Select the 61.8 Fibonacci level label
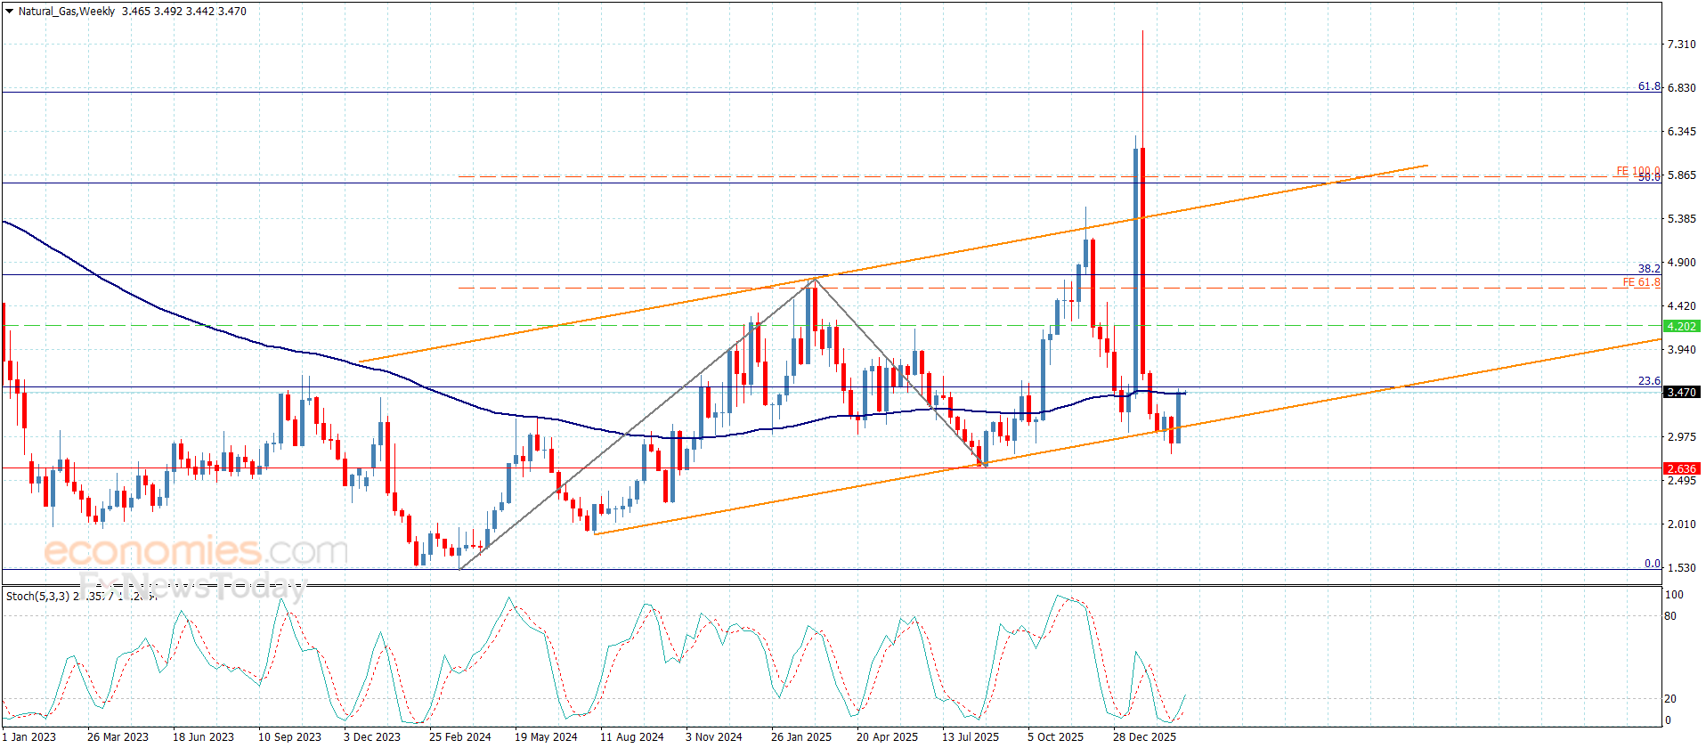1706x748 pixels. [x=1649, y=86]
